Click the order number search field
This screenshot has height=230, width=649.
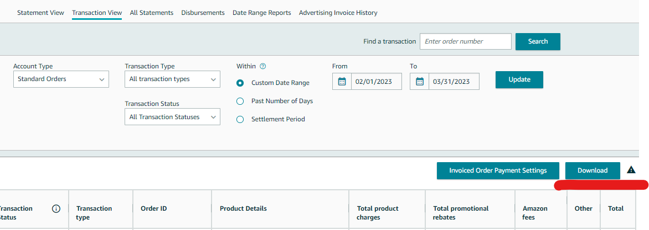point(465,41)
